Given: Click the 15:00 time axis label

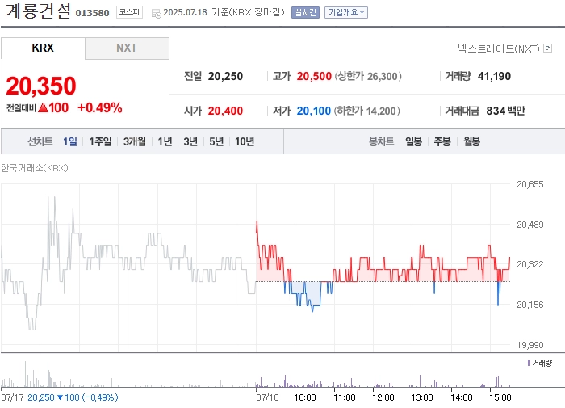Looking at the screenshot, I should pyautogui.click(x=500, y=397).
